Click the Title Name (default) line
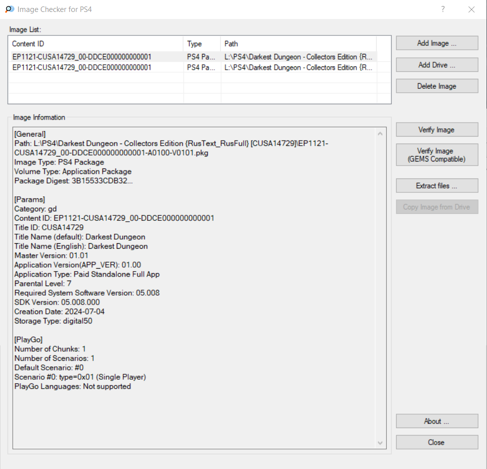The height and width of the screenshot is (469, 487). click(79, 237)
